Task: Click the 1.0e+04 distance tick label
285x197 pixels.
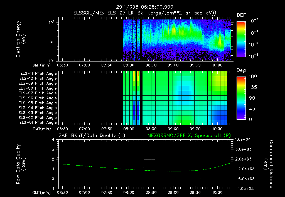Action: pyautogui.click(x=243, y=140)
